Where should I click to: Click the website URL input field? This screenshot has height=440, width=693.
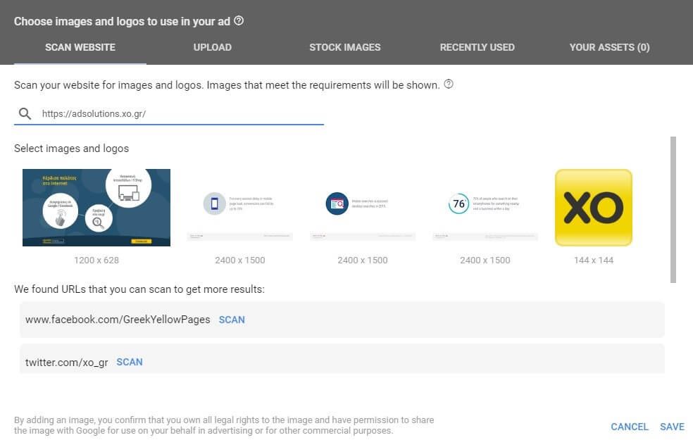click(x=169, y=113)
